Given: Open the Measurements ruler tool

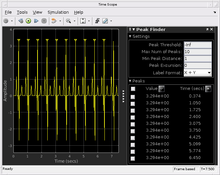Looking at the screenshot, I should coord(105,21).
